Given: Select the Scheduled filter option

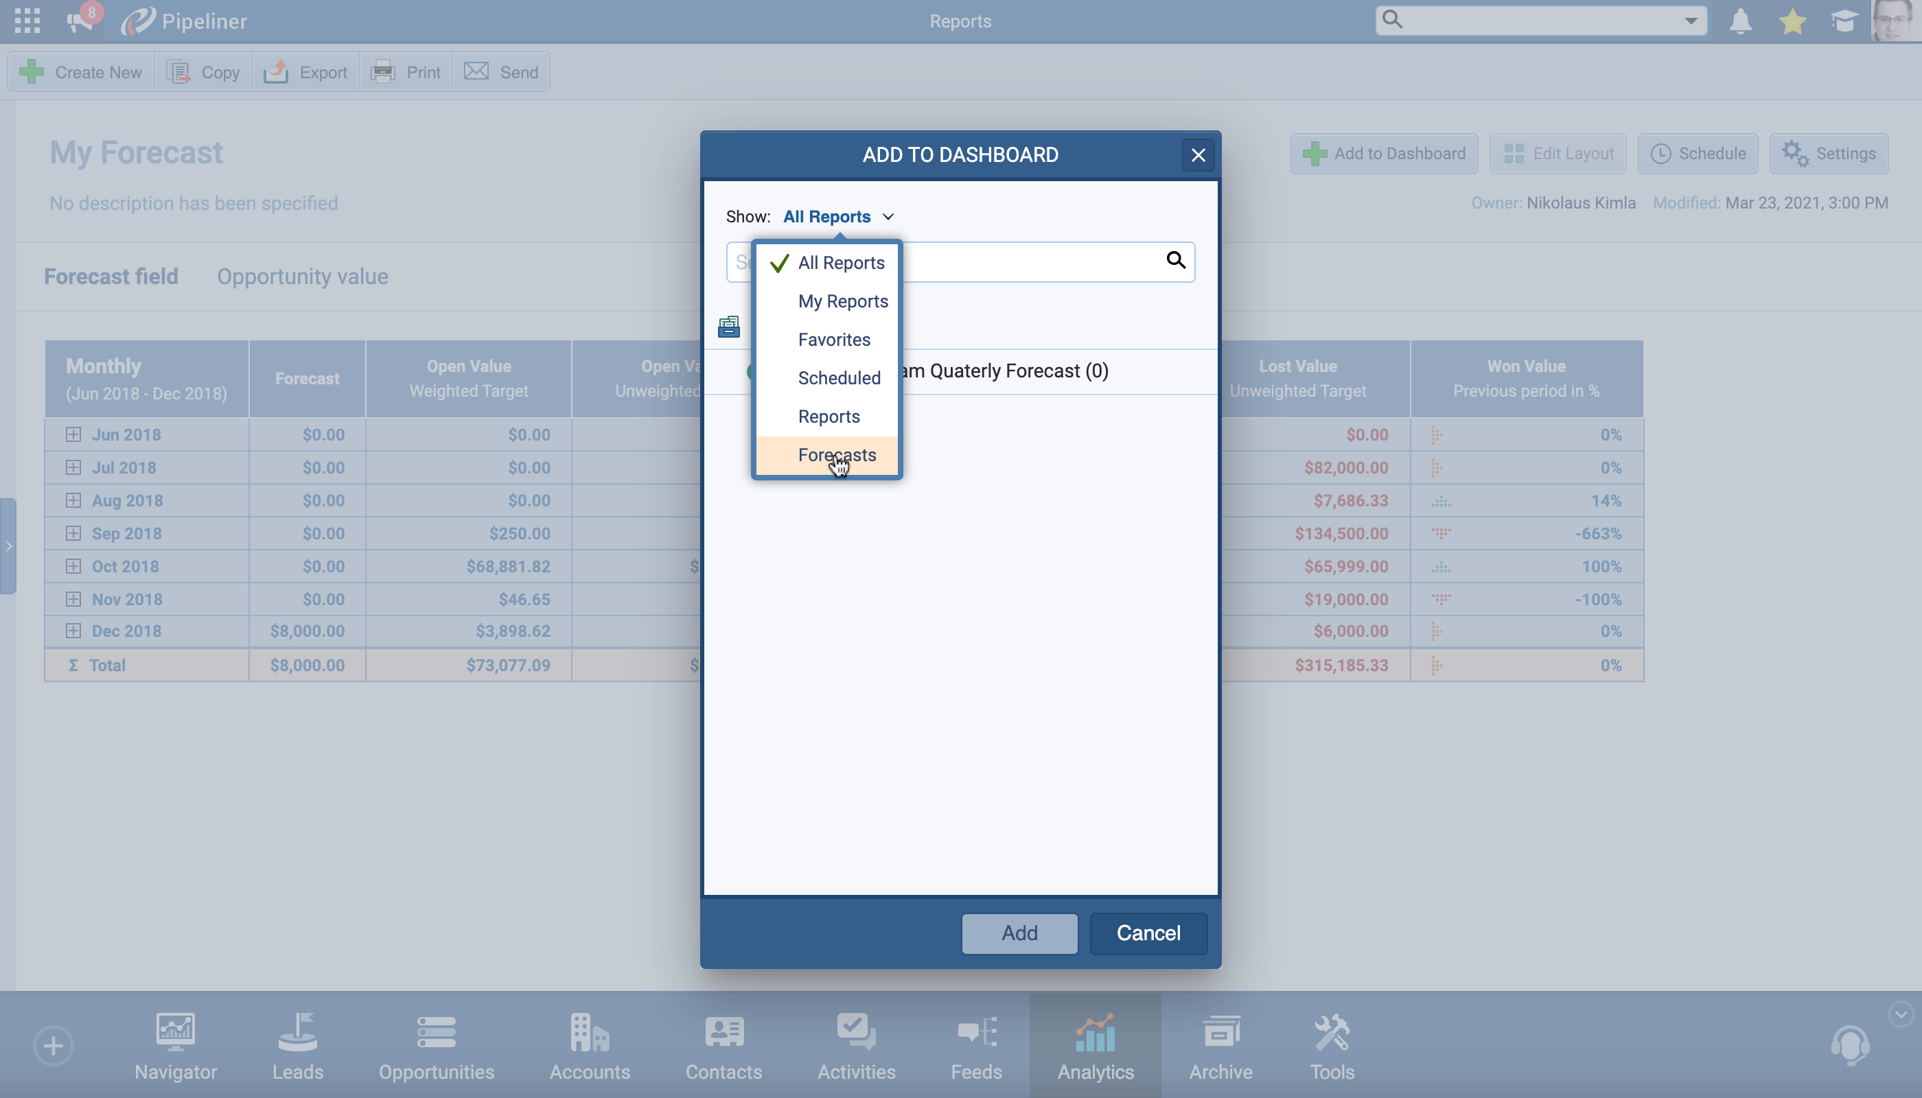Looking at the screenshot, I should (839, 378).
